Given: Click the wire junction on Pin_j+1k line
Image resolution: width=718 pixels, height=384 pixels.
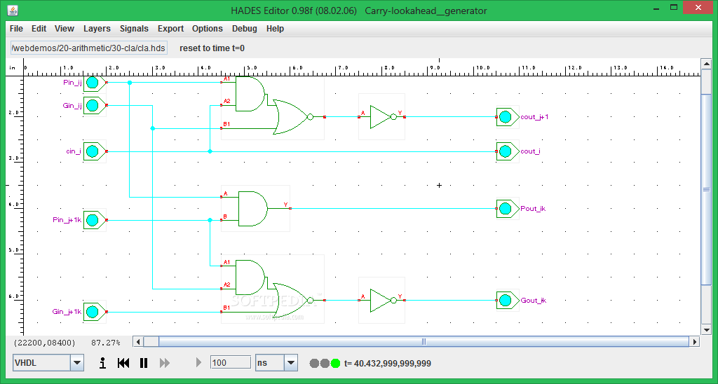Looking at the screenshot, I should (x=210, y=220).
